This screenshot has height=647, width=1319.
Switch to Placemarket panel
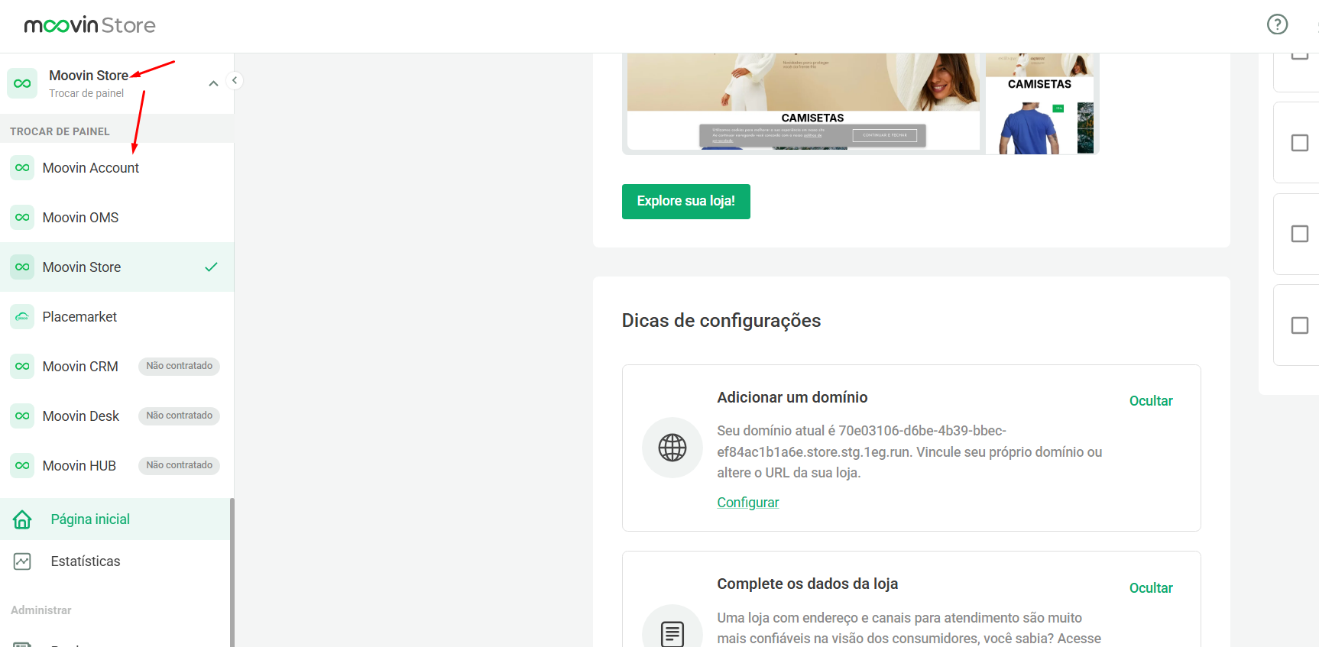coord(117,316)
